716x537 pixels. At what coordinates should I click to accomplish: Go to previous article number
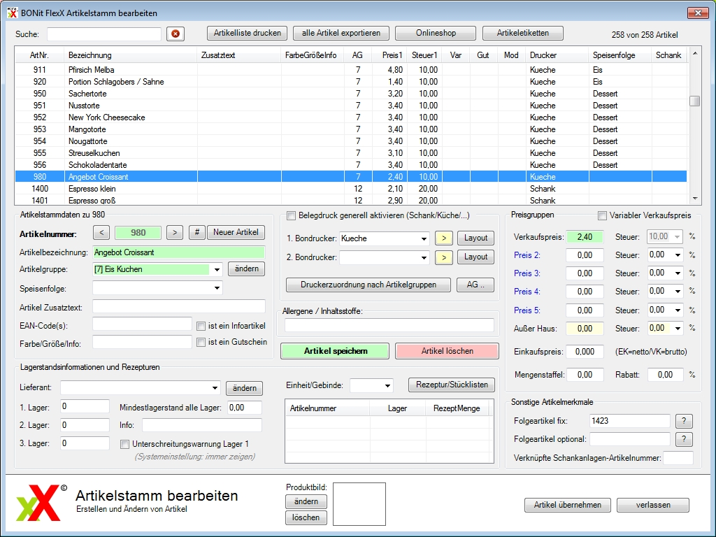click(101, 232)
